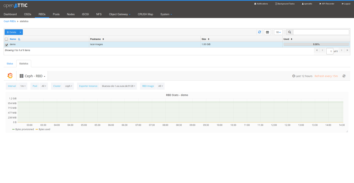Go to the last table page
This screenshot has width=354, height=183.
(x=347, y=50)
